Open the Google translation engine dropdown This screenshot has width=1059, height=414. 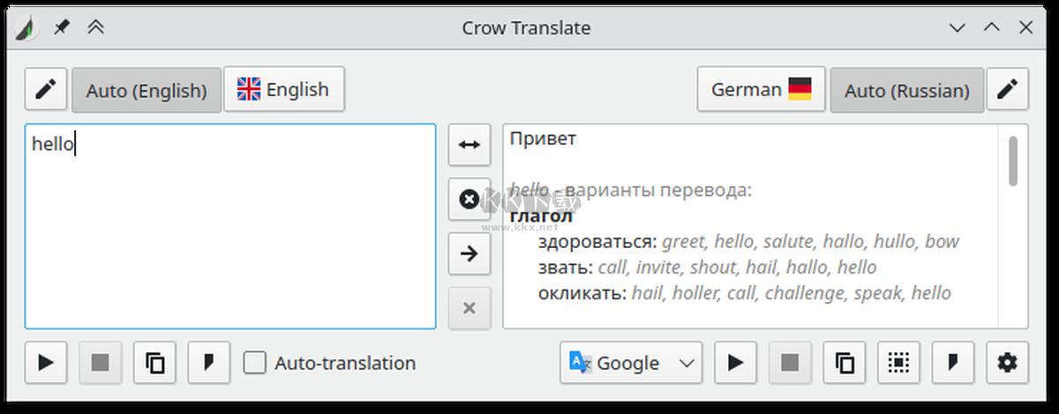631,363
